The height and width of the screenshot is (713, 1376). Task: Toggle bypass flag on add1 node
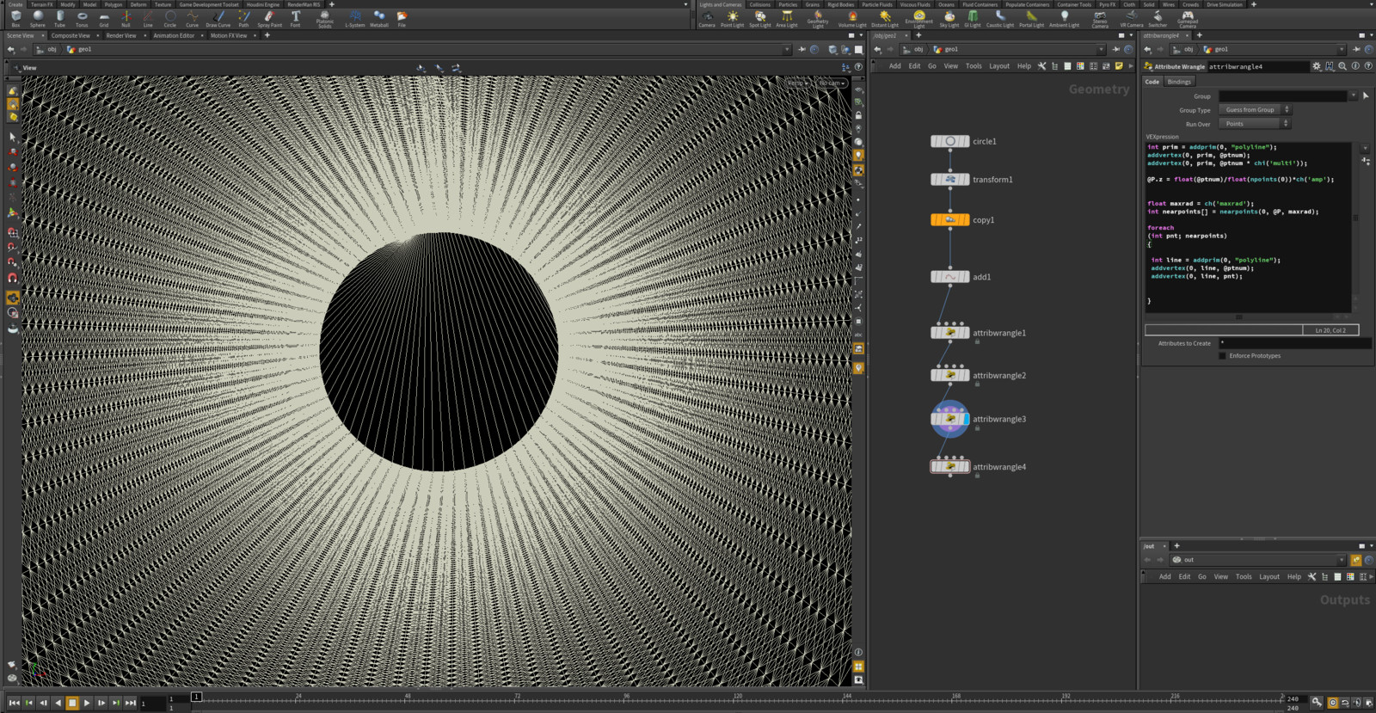[935, 277]
